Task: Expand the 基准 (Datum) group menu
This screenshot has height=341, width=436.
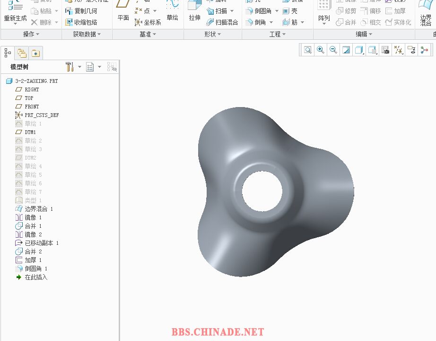Action: click(x=148, y=34)
